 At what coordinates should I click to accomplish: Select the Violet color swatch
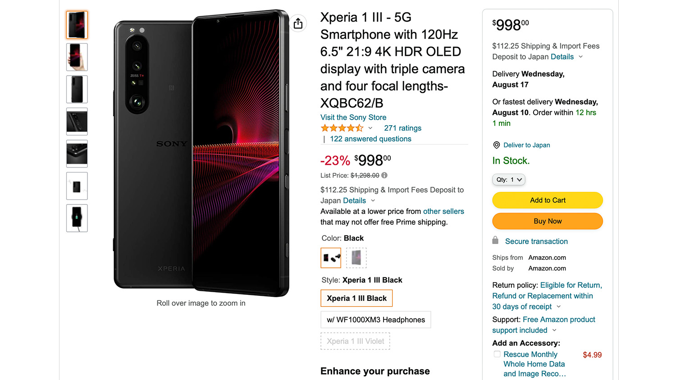(x=356, y=258)
